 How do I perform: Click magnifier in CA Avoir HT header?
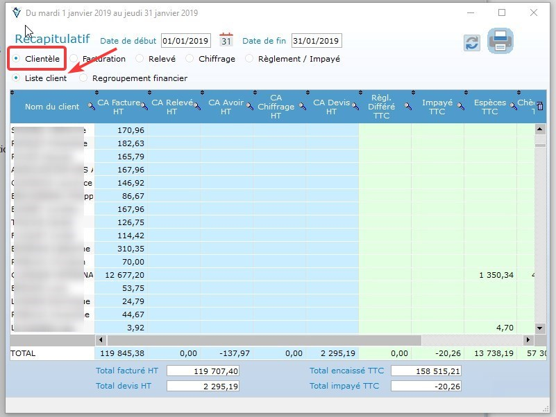(x=250, y=106)
